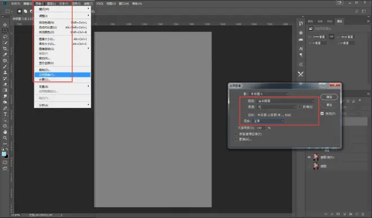Open the Paragraph panel icon

[301, 55]
